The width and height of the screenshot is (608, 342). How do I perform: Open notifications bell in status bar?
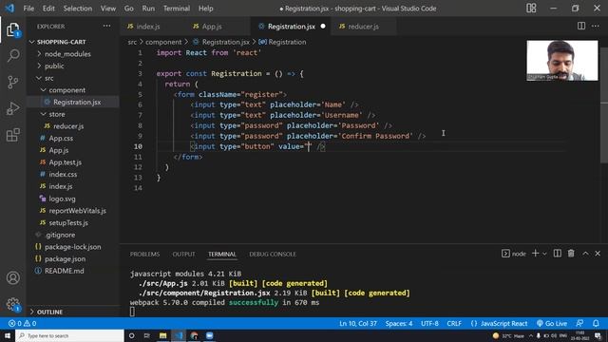[596, 323]
